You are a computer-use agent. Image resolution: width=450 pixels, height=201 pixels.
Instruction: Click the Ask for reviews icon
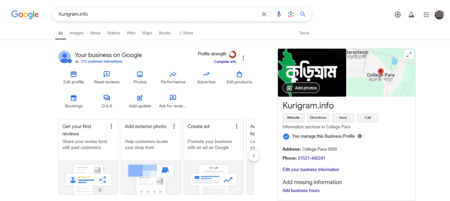coord(173,98)
